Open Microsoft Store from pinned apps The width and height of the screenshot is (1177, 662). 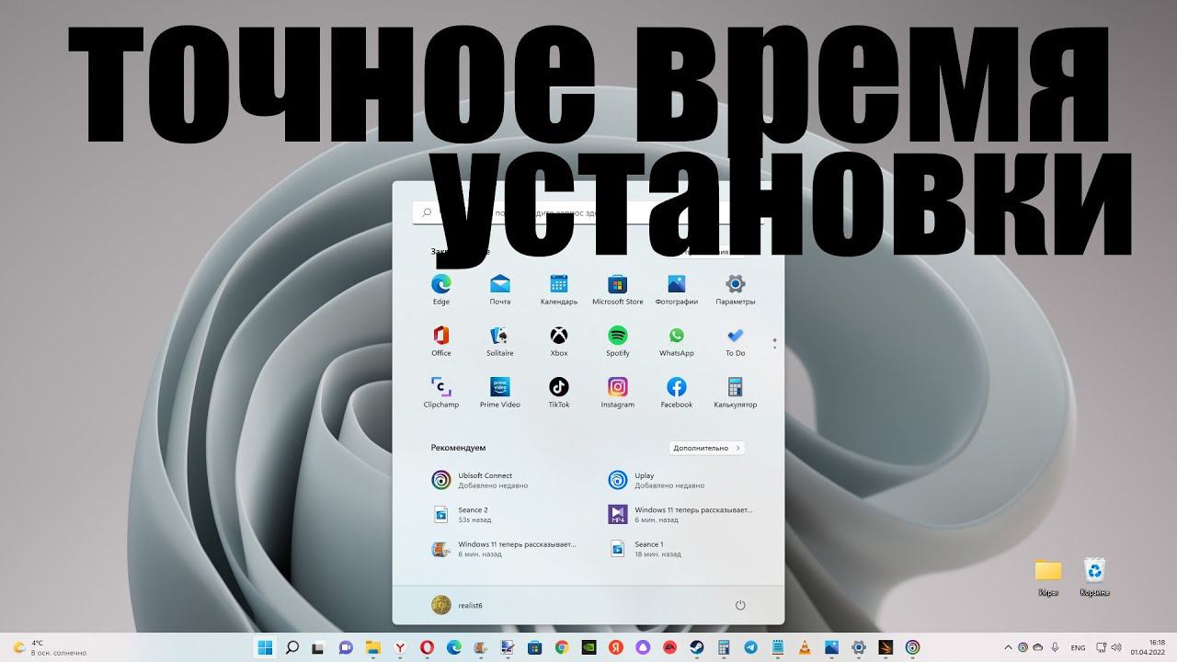click(x=618, y=289)
